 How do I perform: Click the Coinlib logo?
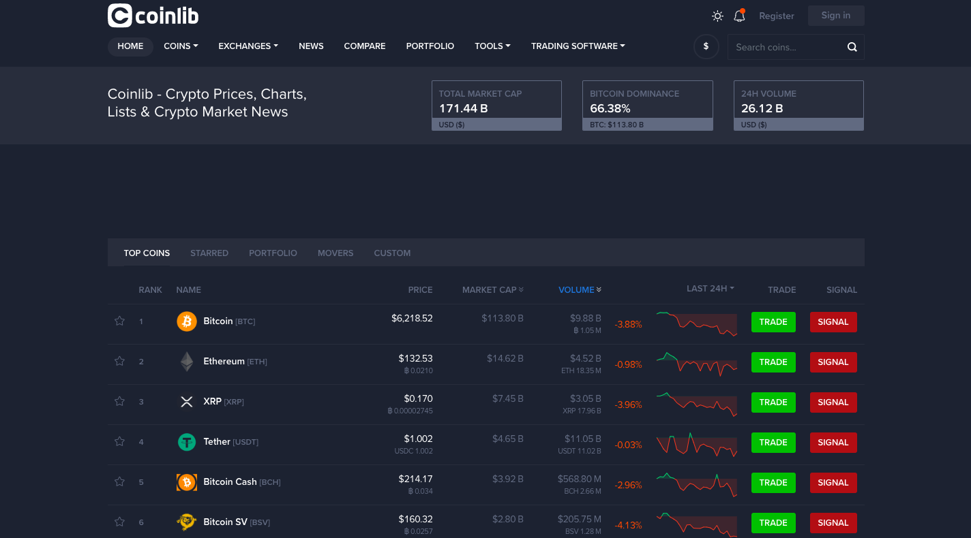[x=153, y=16]
